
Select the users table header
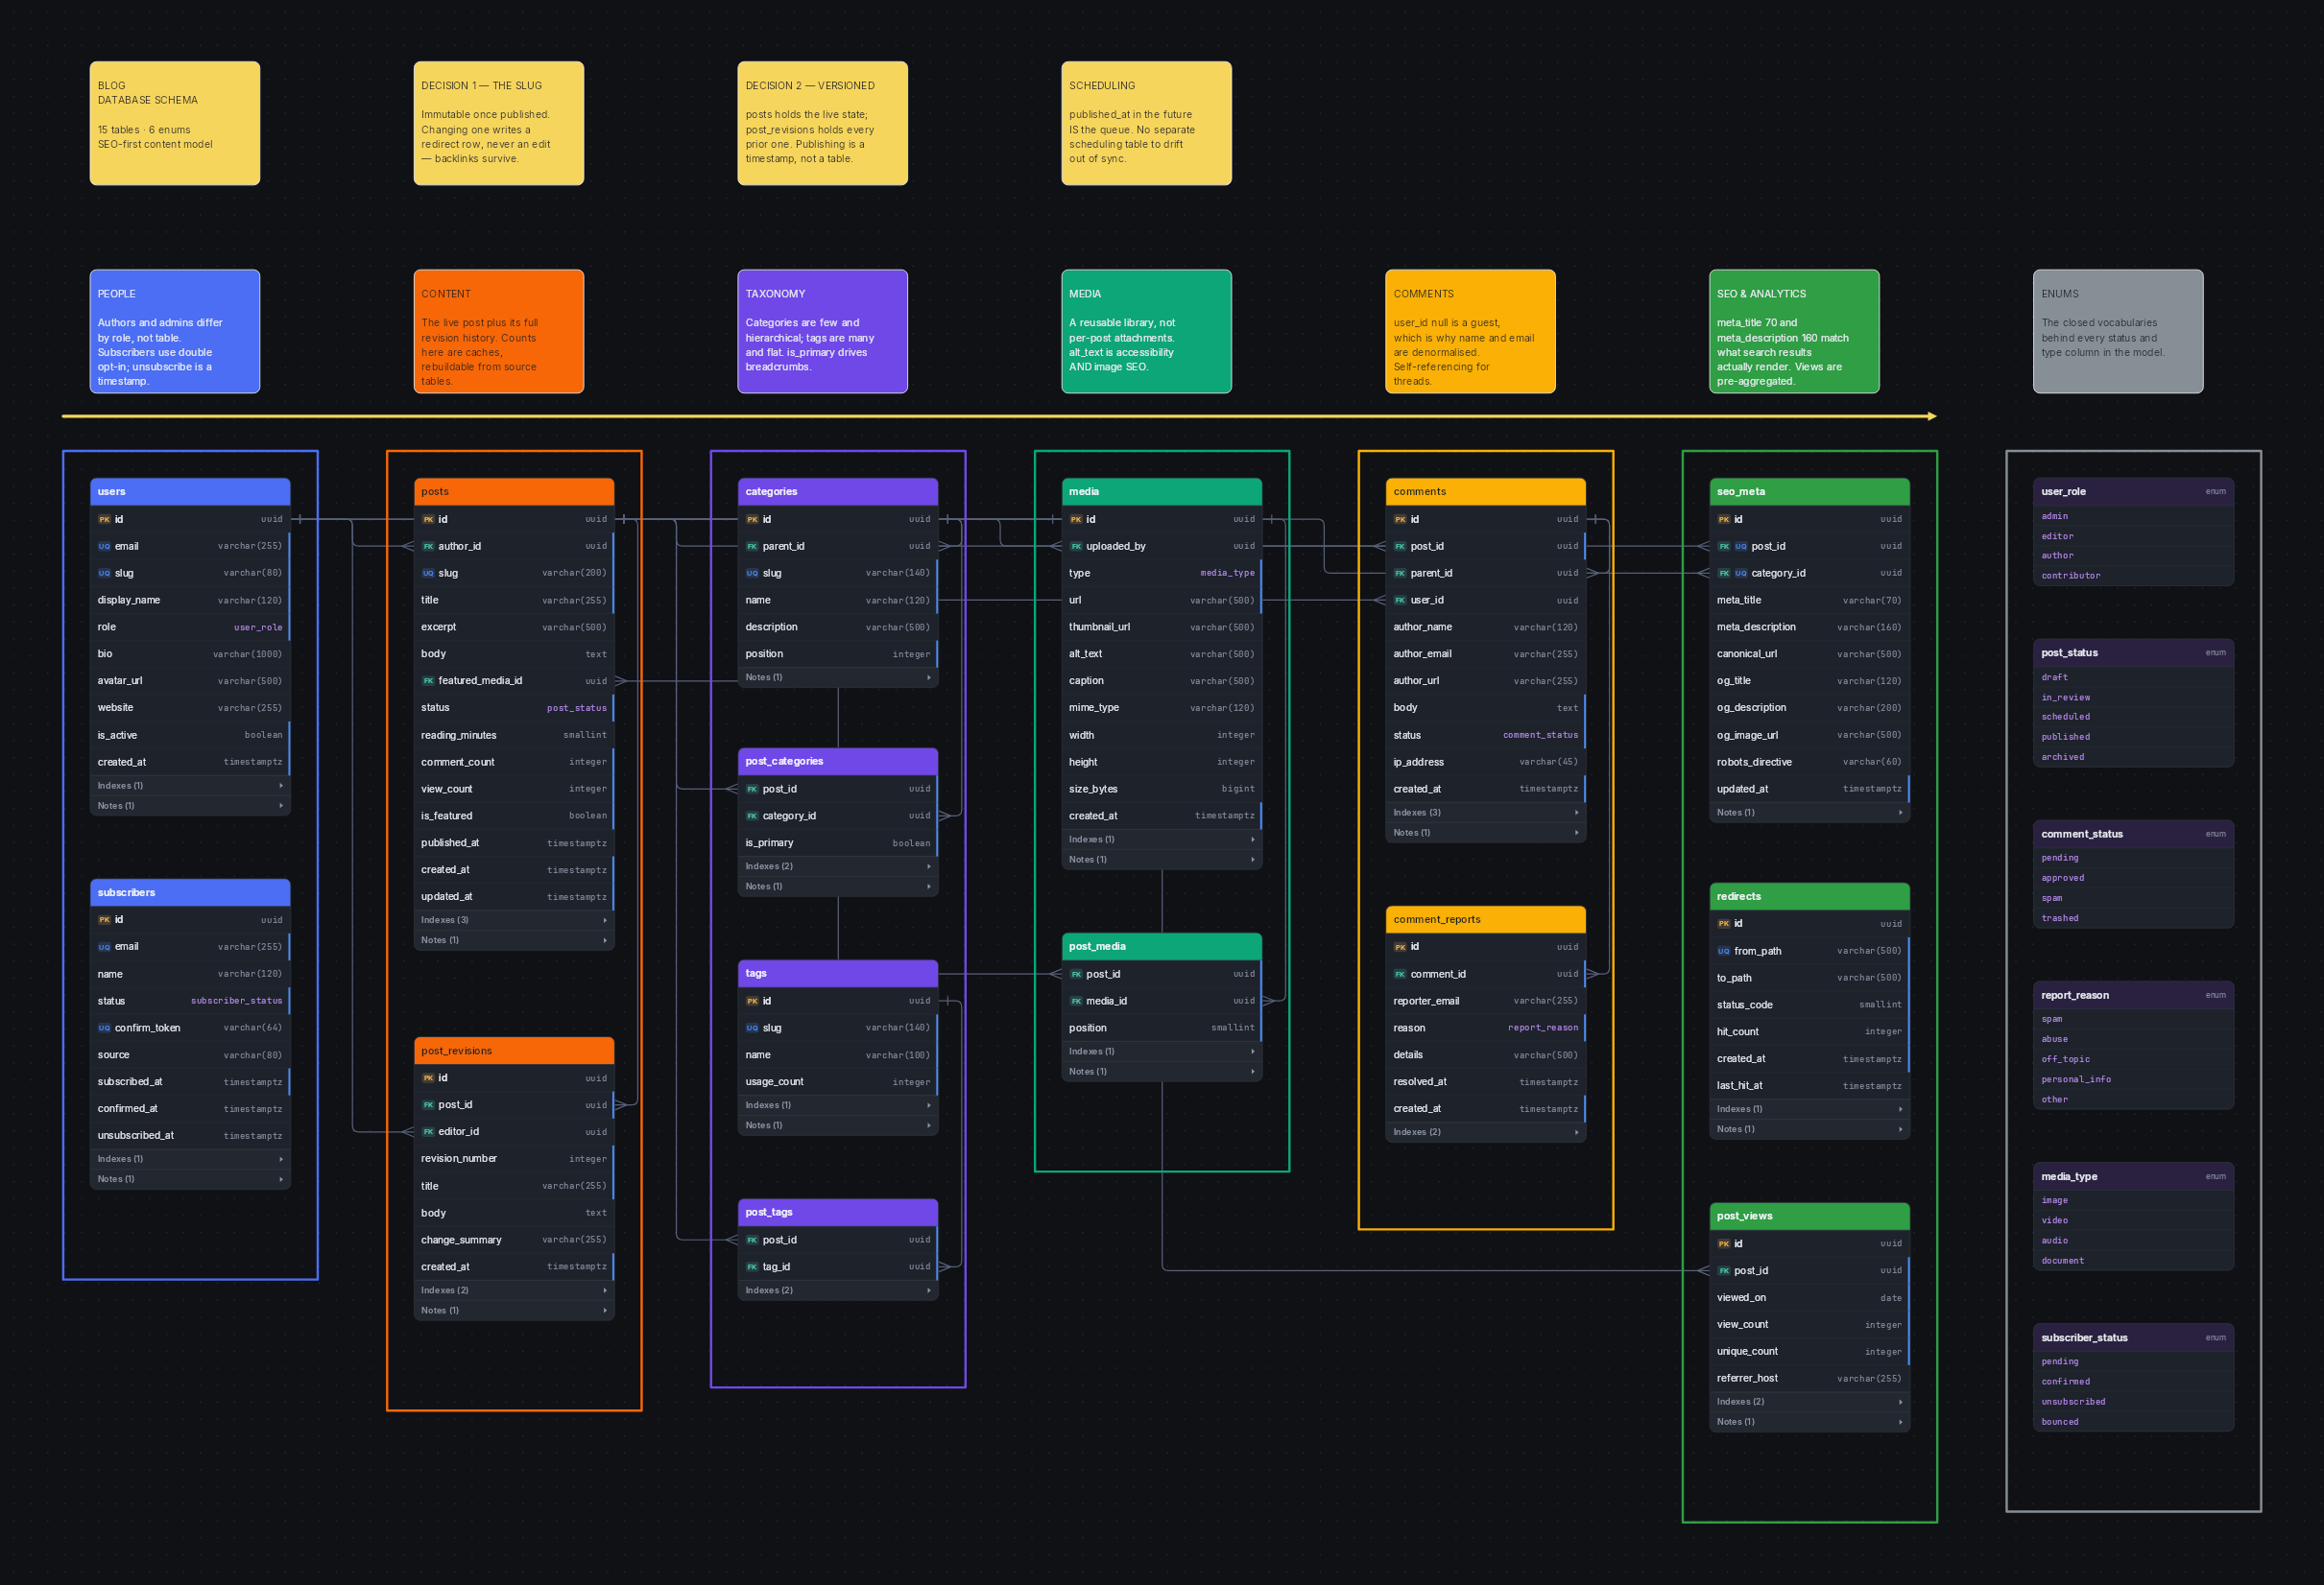pos(190,491)
